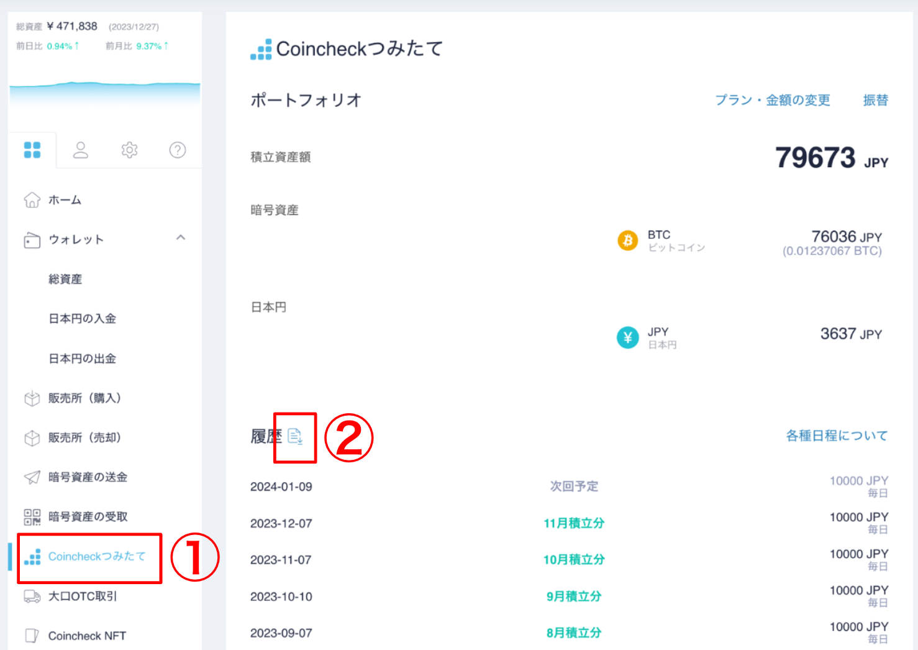Click the Bitcoin BTC coin icon
Screen dimensions: 918x650
click(x=627, y=240)
